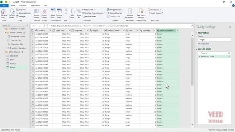Click Use First Row as Headers
This screenshot has width=235, height=132.
pyautogui.click(x=94, y=13)
